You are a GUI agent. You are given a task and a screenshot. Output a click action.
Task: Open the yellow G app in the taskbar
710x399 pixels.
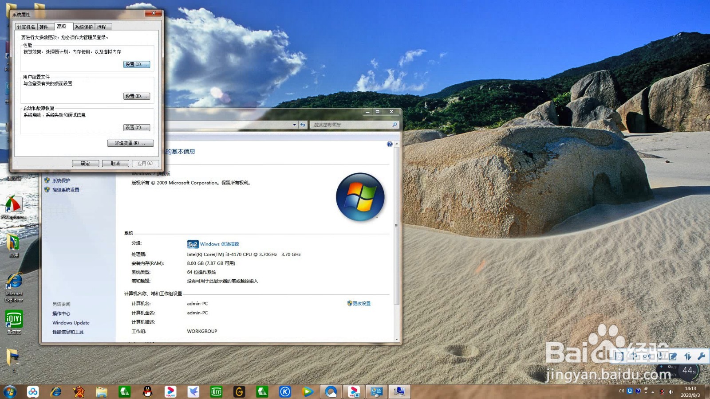point(239,391)
